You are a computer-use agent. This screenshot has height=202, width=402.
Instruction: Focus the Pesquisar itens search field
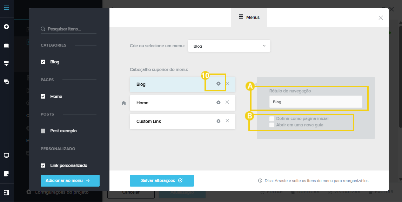click(x=68, y=29)
